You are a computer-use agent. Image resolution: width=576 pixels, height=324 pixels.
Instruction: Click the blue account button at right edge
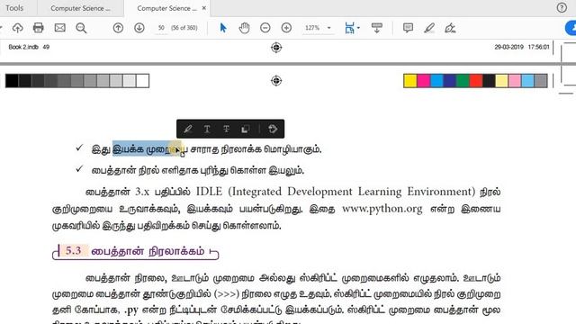point(571,28)
